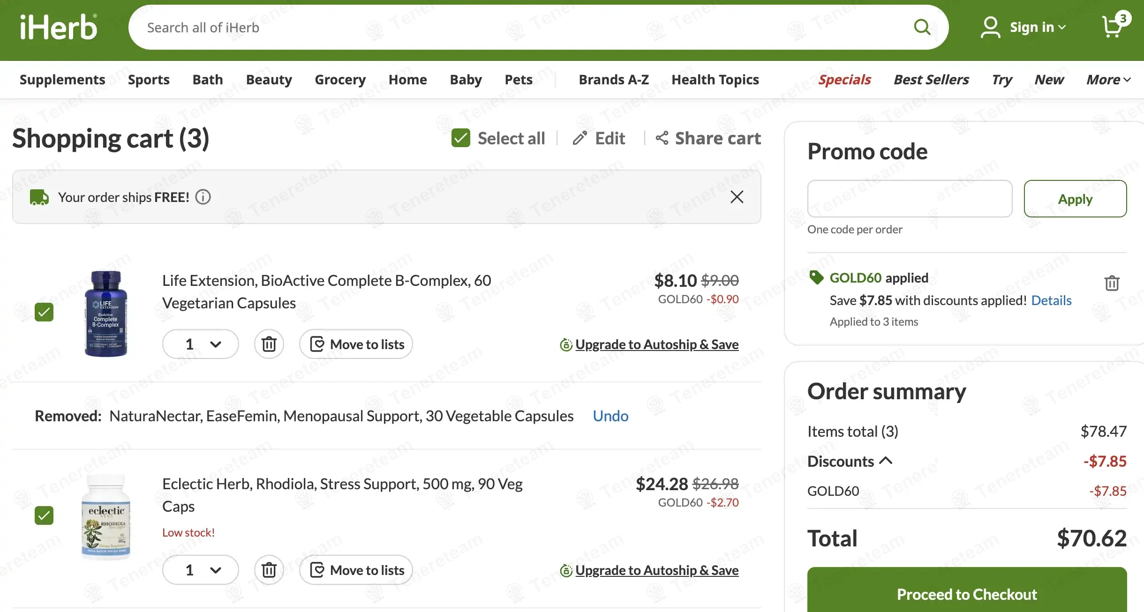Delete the Life Extension B-Complex item

coord(269,344)
